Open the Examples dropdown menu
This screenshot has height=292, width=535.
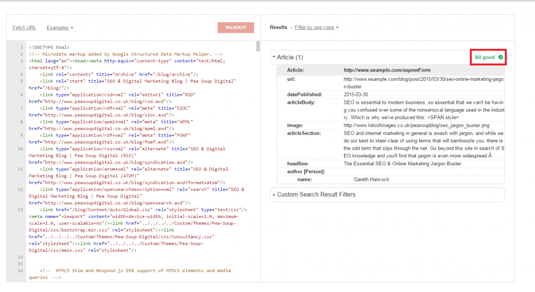(60, 27)
